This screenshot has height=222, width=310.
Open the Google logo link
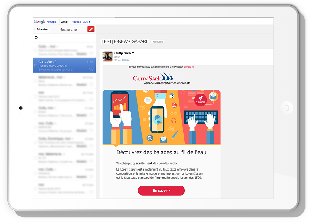40,21
